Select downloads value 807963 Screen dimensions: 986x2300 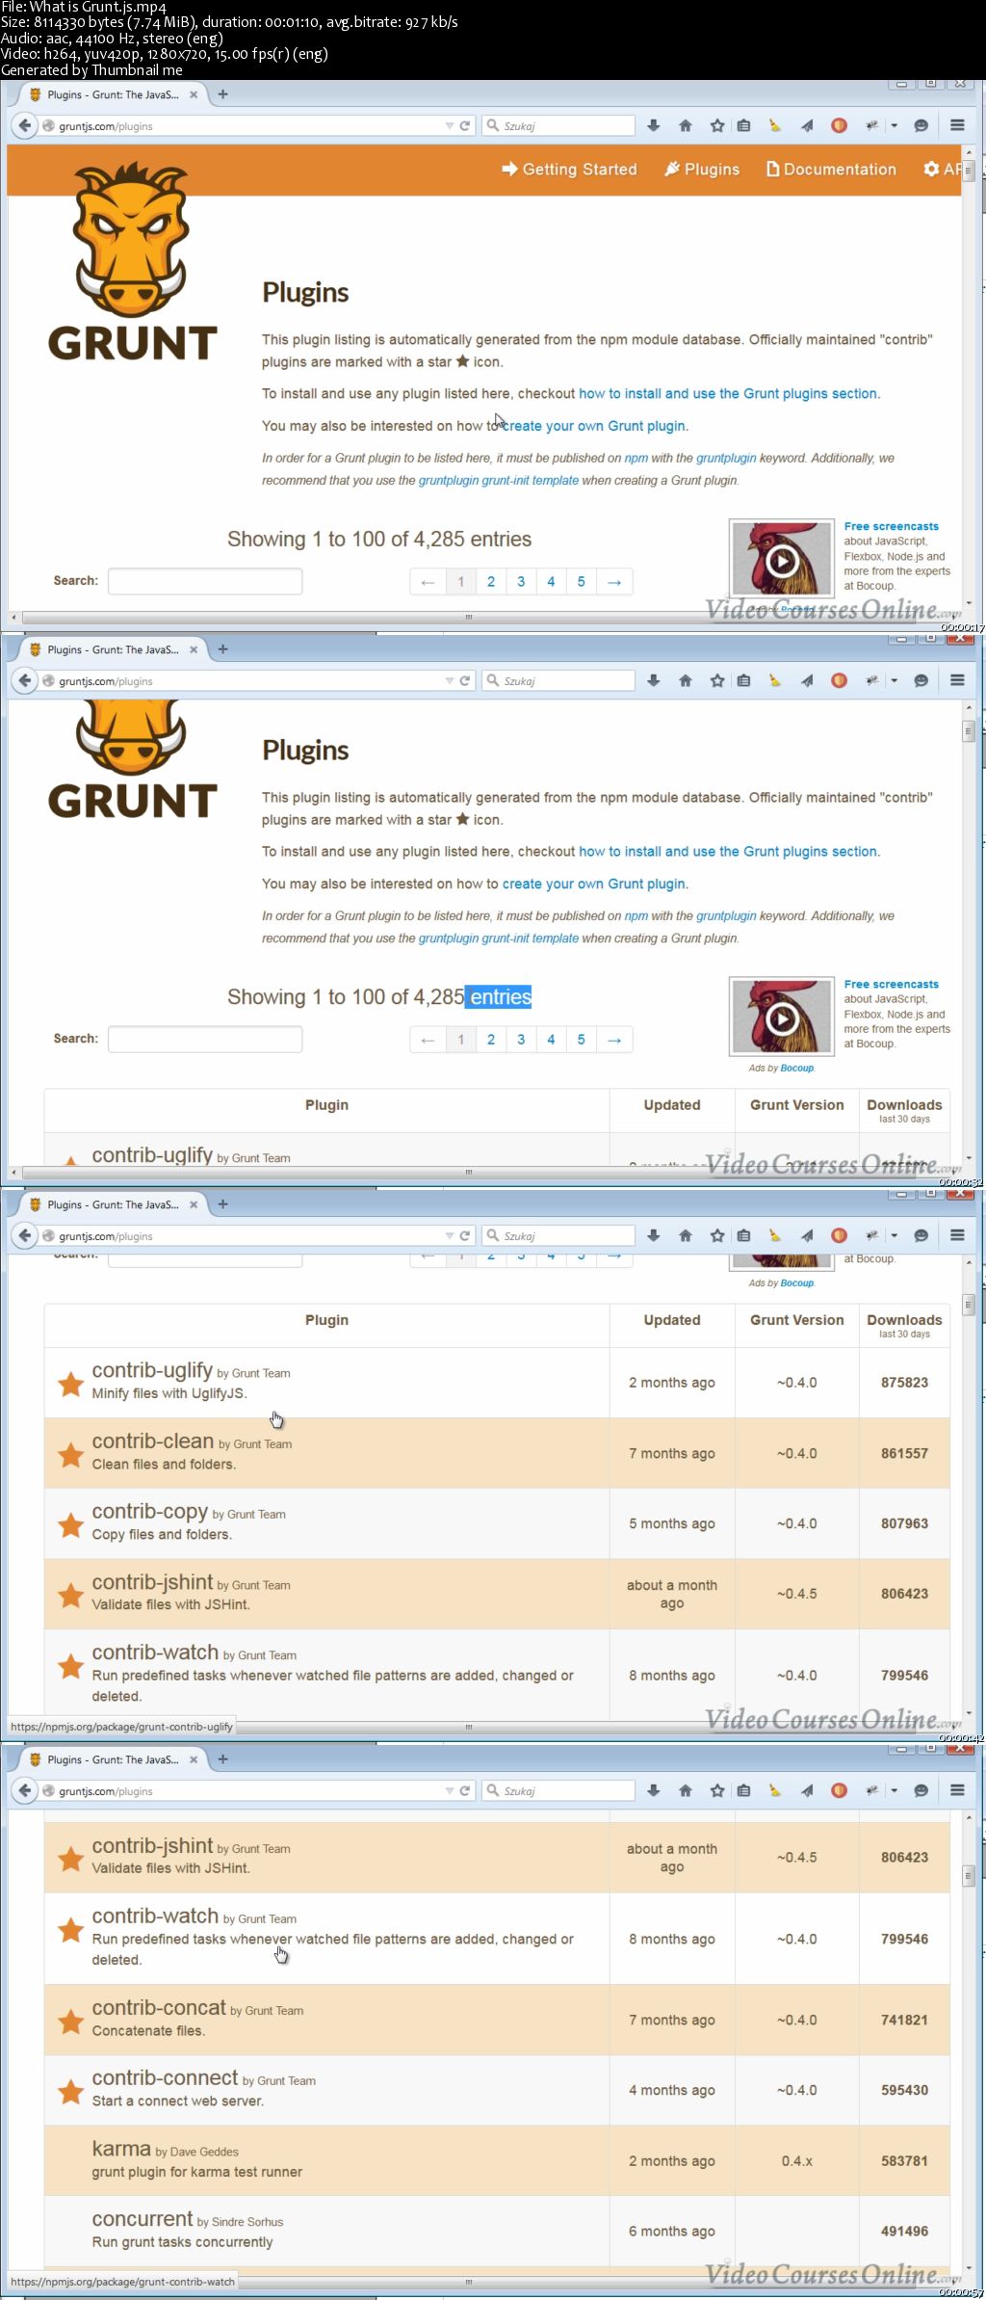click(905, 1523)
